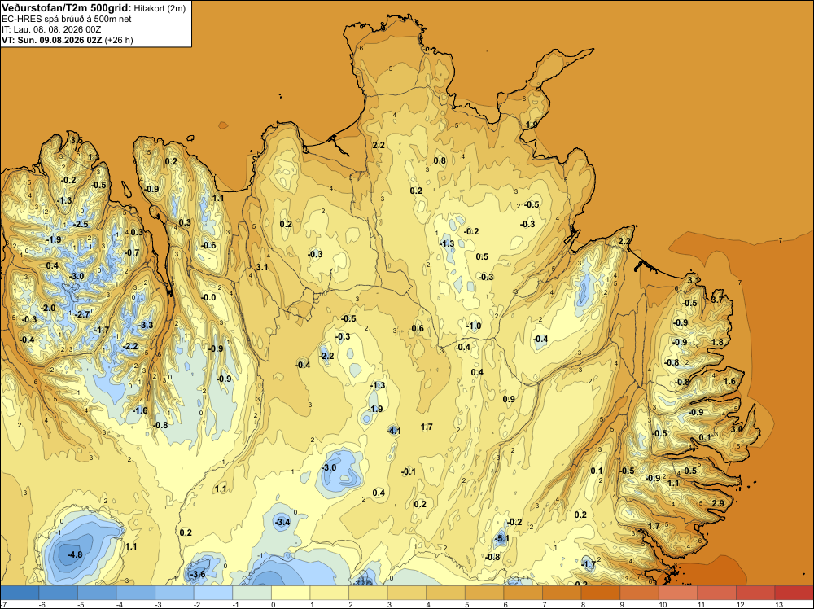Click the '3.1' temperature value on the map

click(x=262, y=267)
